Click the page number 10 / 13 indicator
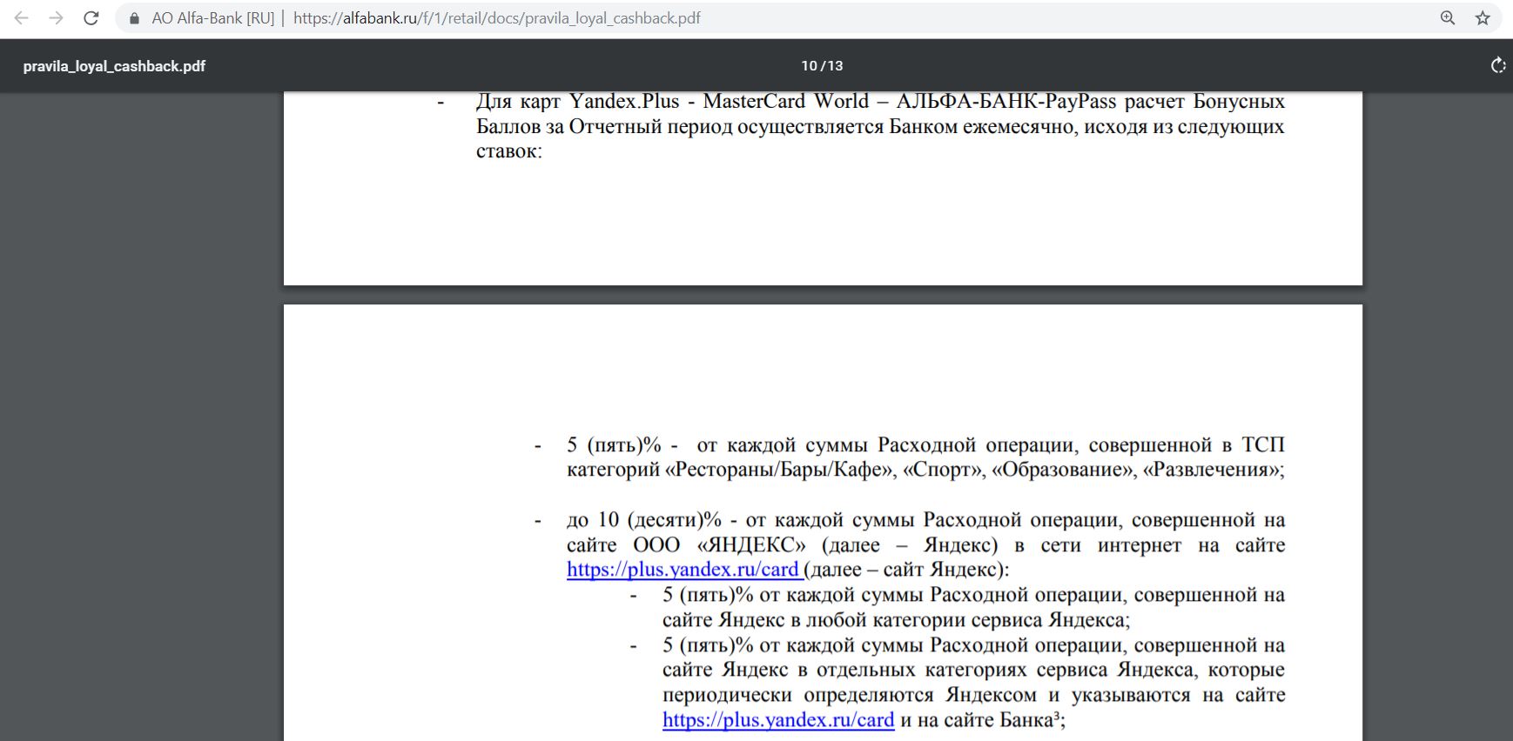Viewport: 1513px width, 741px height. point(822,65)
